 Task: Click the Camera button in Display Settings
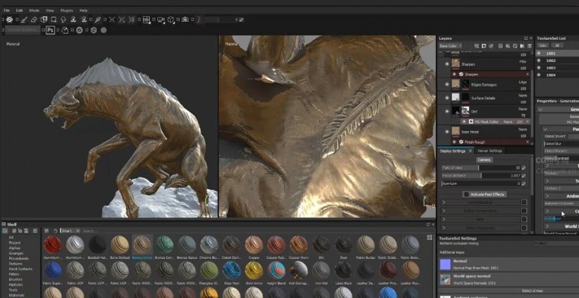click(x=484, y=160)
